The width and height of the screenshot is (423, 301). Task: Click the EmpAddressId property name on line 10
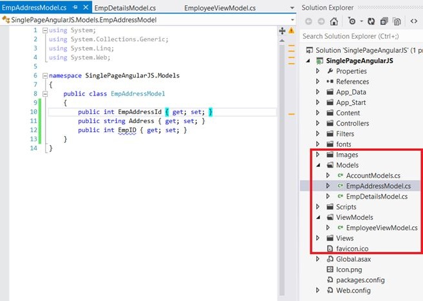click(x=140, y=112)
